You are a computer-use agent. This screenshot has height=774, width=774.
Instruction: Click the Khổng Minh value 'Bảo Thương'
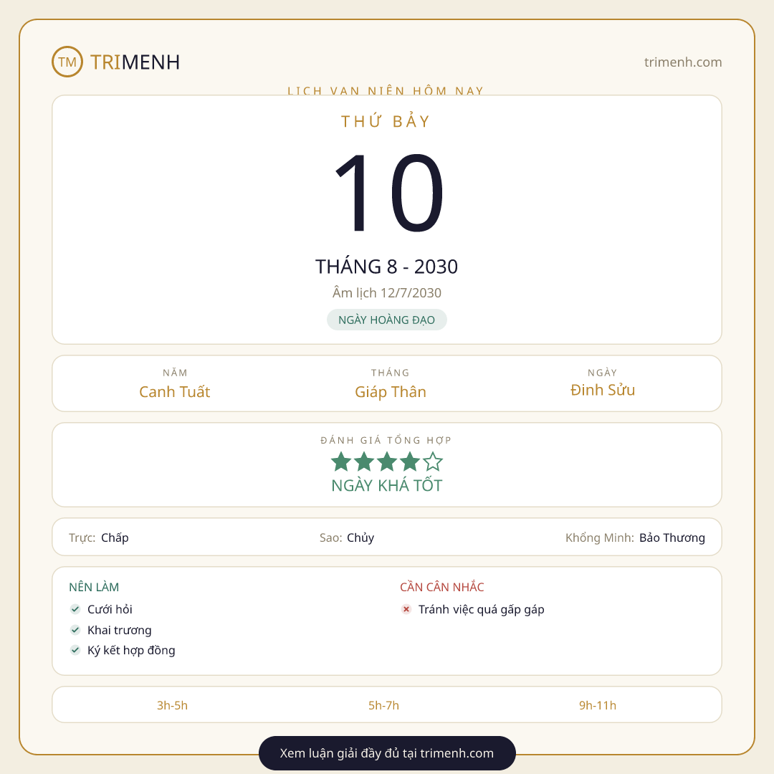pos(672,537)
